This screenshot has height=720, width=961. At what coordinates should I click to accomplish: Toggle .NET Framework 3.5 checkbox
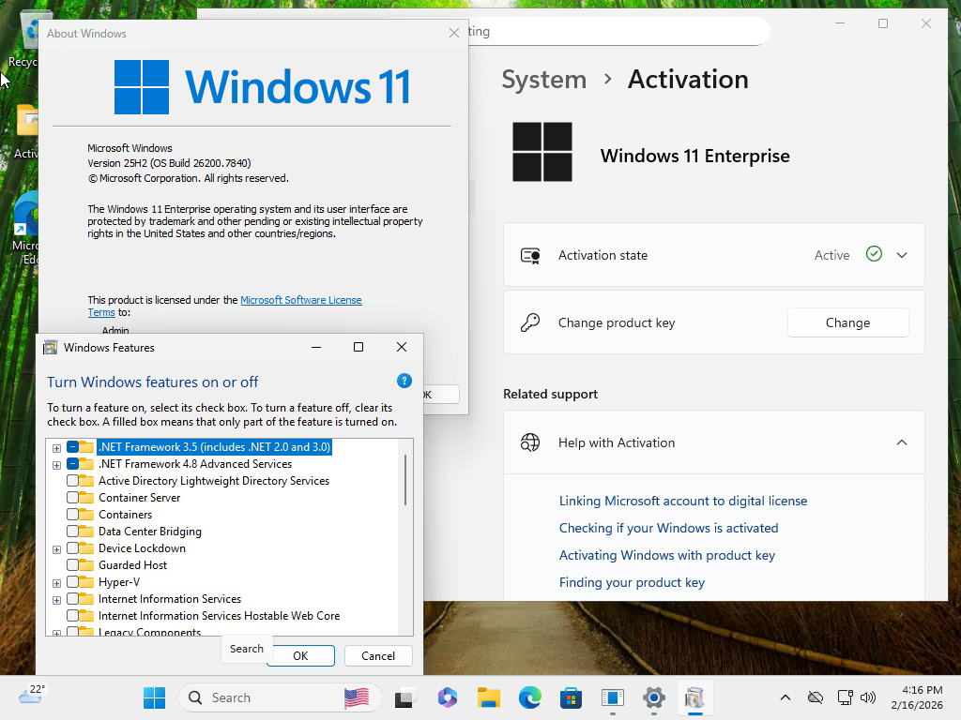click(72, 447)
